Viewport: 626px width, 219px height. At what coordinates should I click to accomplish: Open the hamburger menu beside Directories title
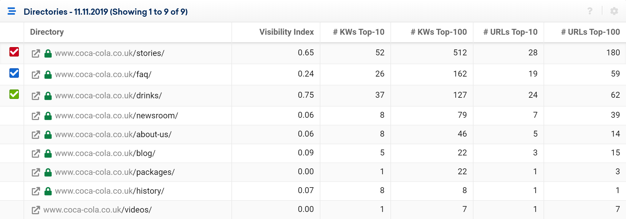[12, 11]
